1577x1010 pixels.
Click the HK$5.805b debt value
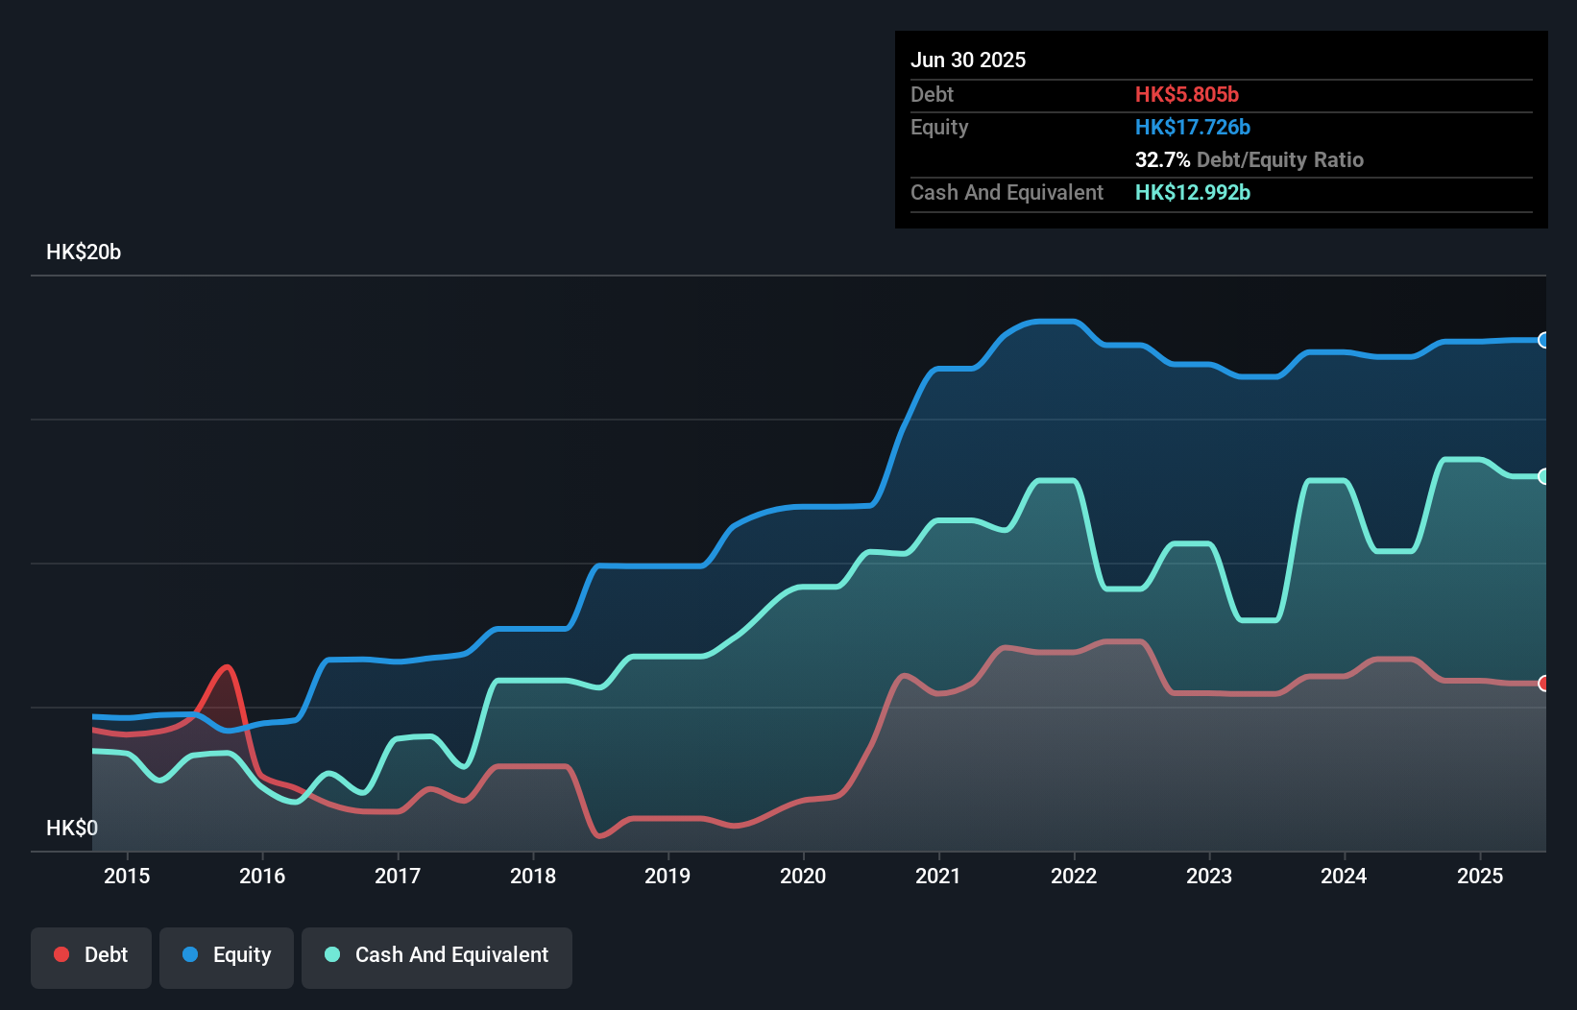(x=1187, y=94)
